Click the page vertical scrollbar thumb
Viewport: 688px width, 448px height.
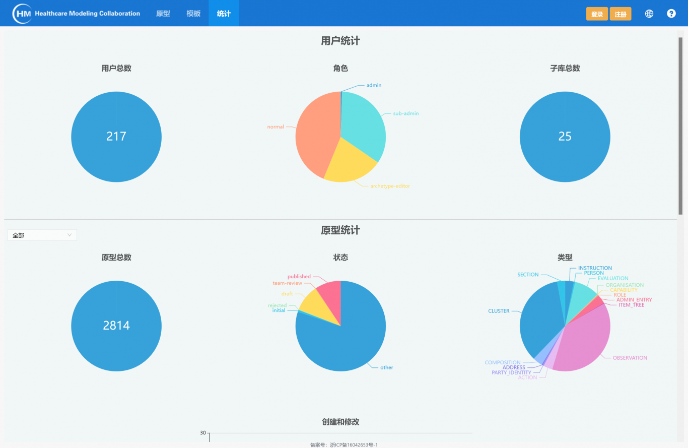[680, 126]
